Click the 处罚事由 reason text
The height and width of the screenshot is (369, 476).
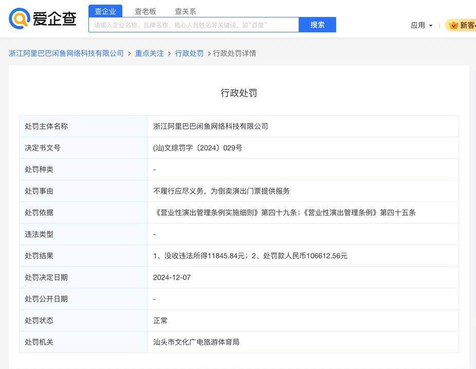coord(222,191)
